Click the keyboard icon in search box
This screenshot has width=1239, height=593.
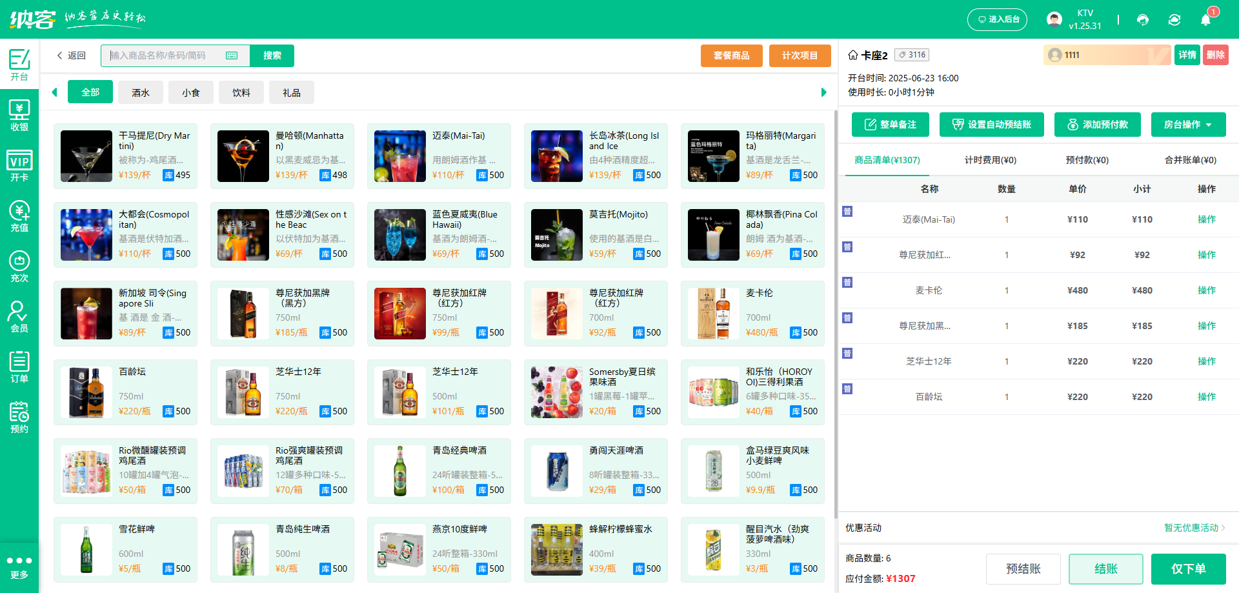tap(232, 55)
